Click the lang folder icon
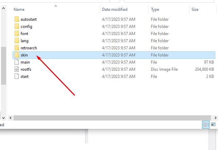Screen dimensions: 218x150 17,41
